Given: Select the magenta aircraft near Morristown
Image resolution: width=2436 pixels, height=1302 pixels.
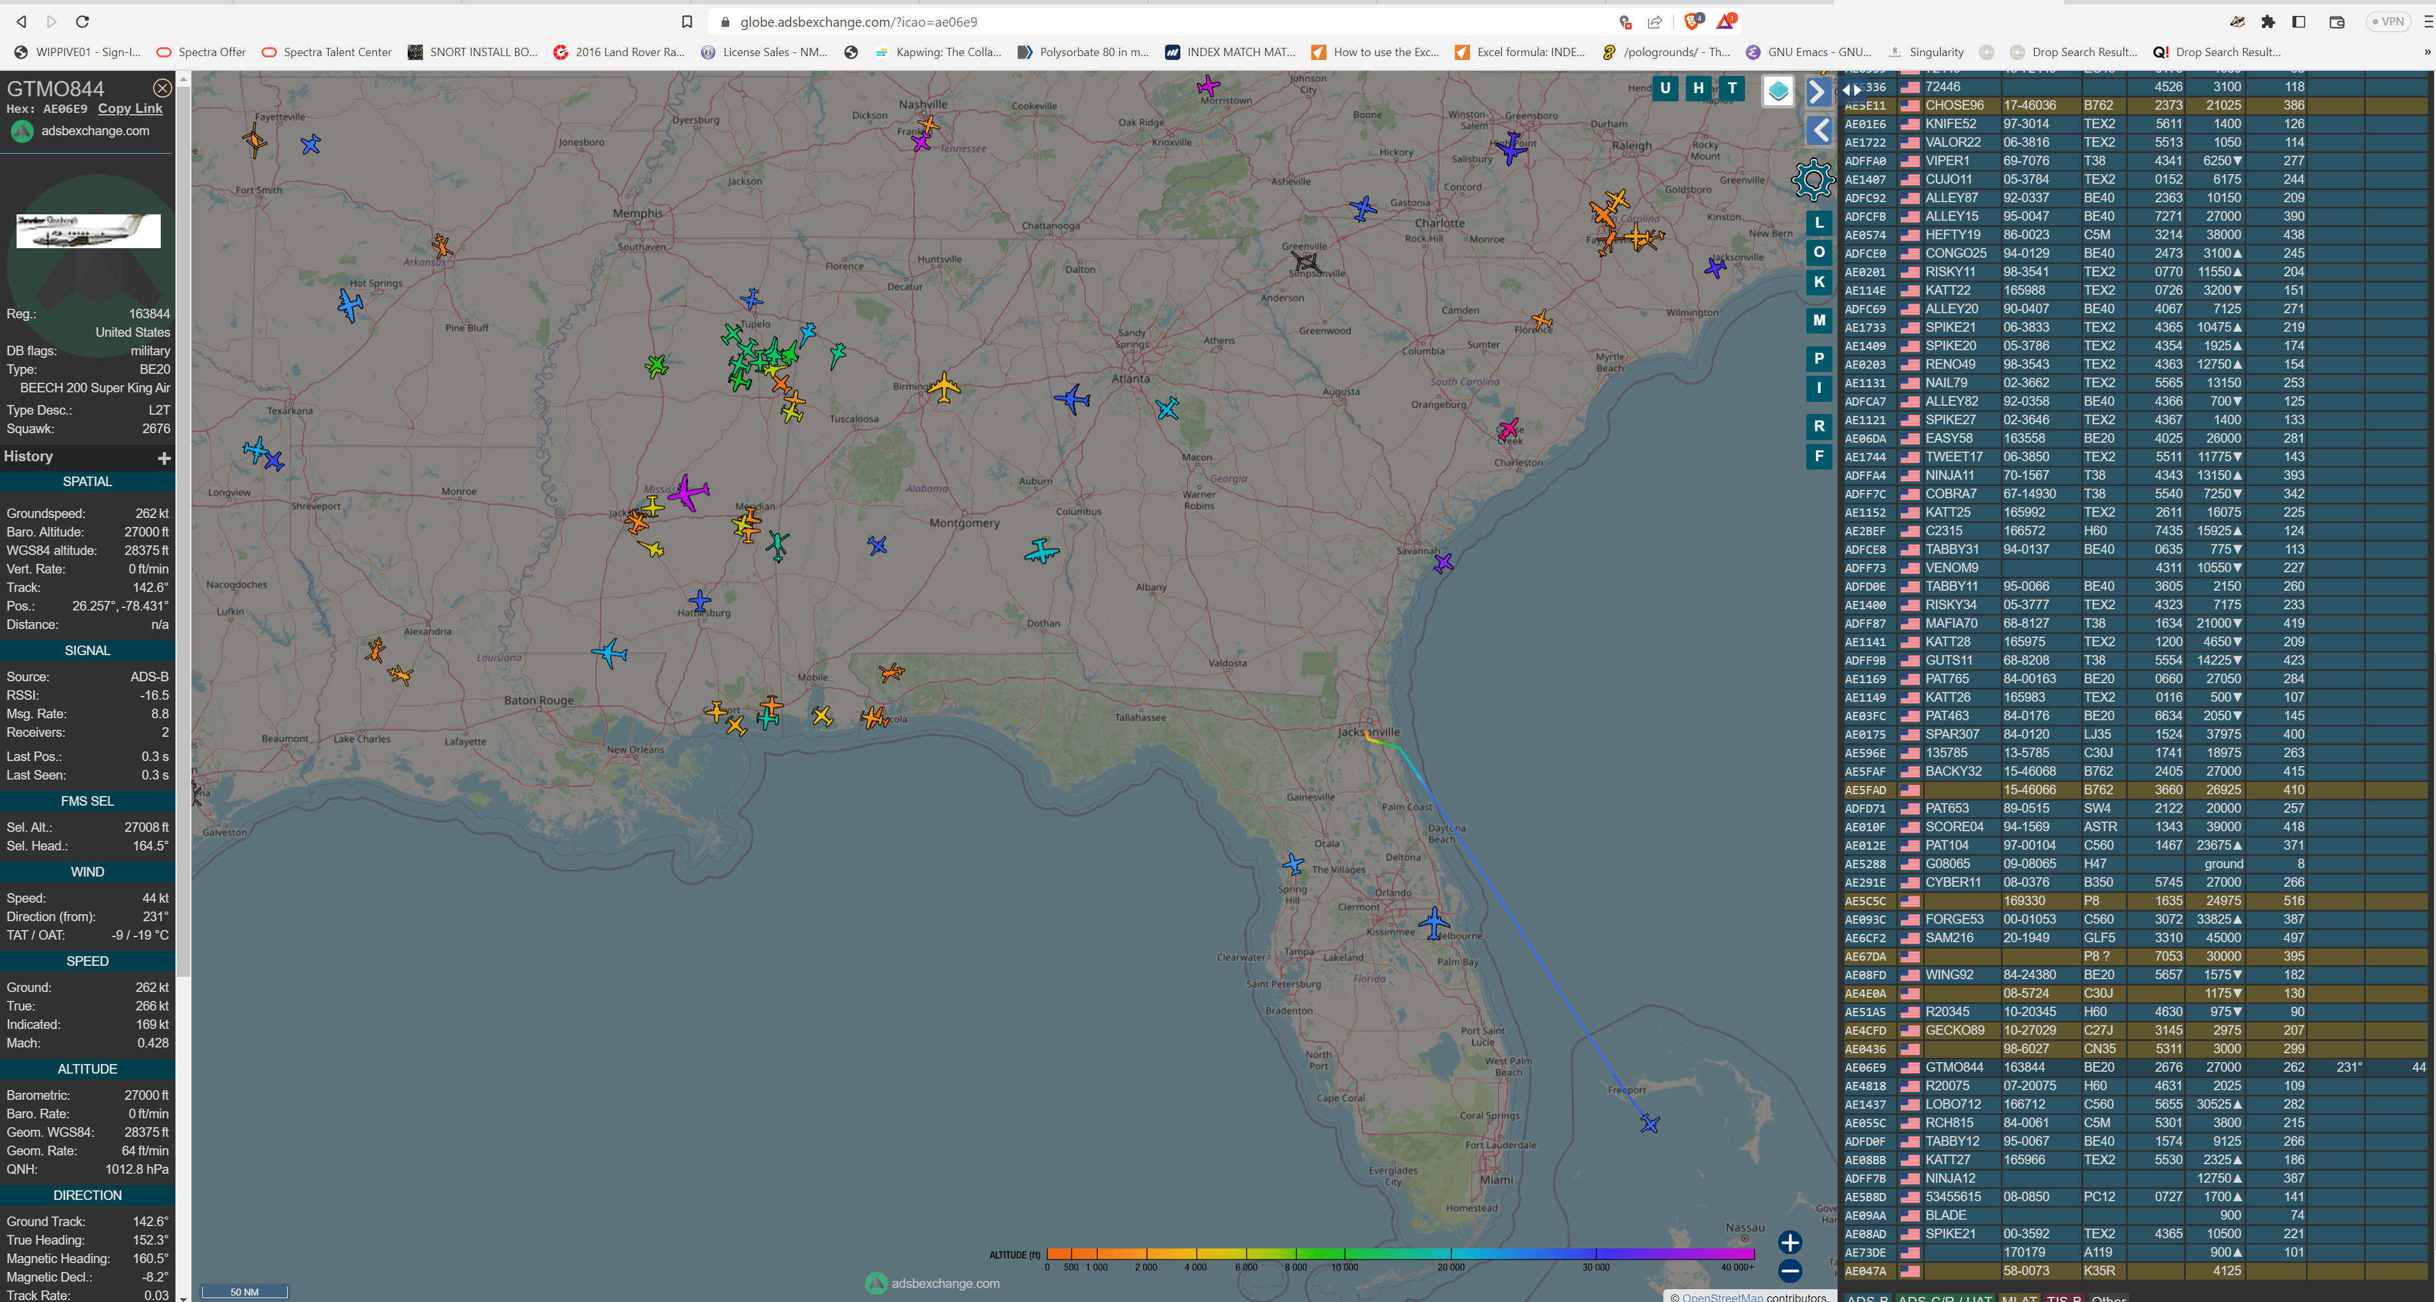Looking at the screenshot, I should click(1208, 87).
